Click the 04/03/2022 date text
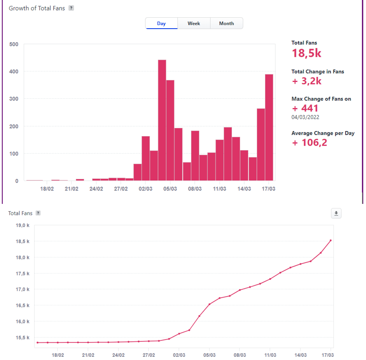Screen dimensions: 366x360 pos(305,117)
